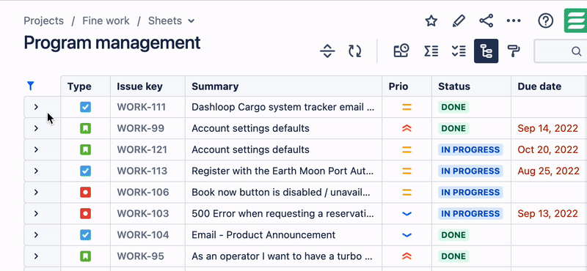Click the high priority icon for WORK-95
587x271 pixels.
(x=406, y=256)
